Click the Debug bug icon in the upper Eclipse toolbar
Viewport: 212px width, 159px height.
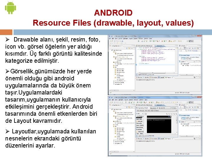pos(150,41)
